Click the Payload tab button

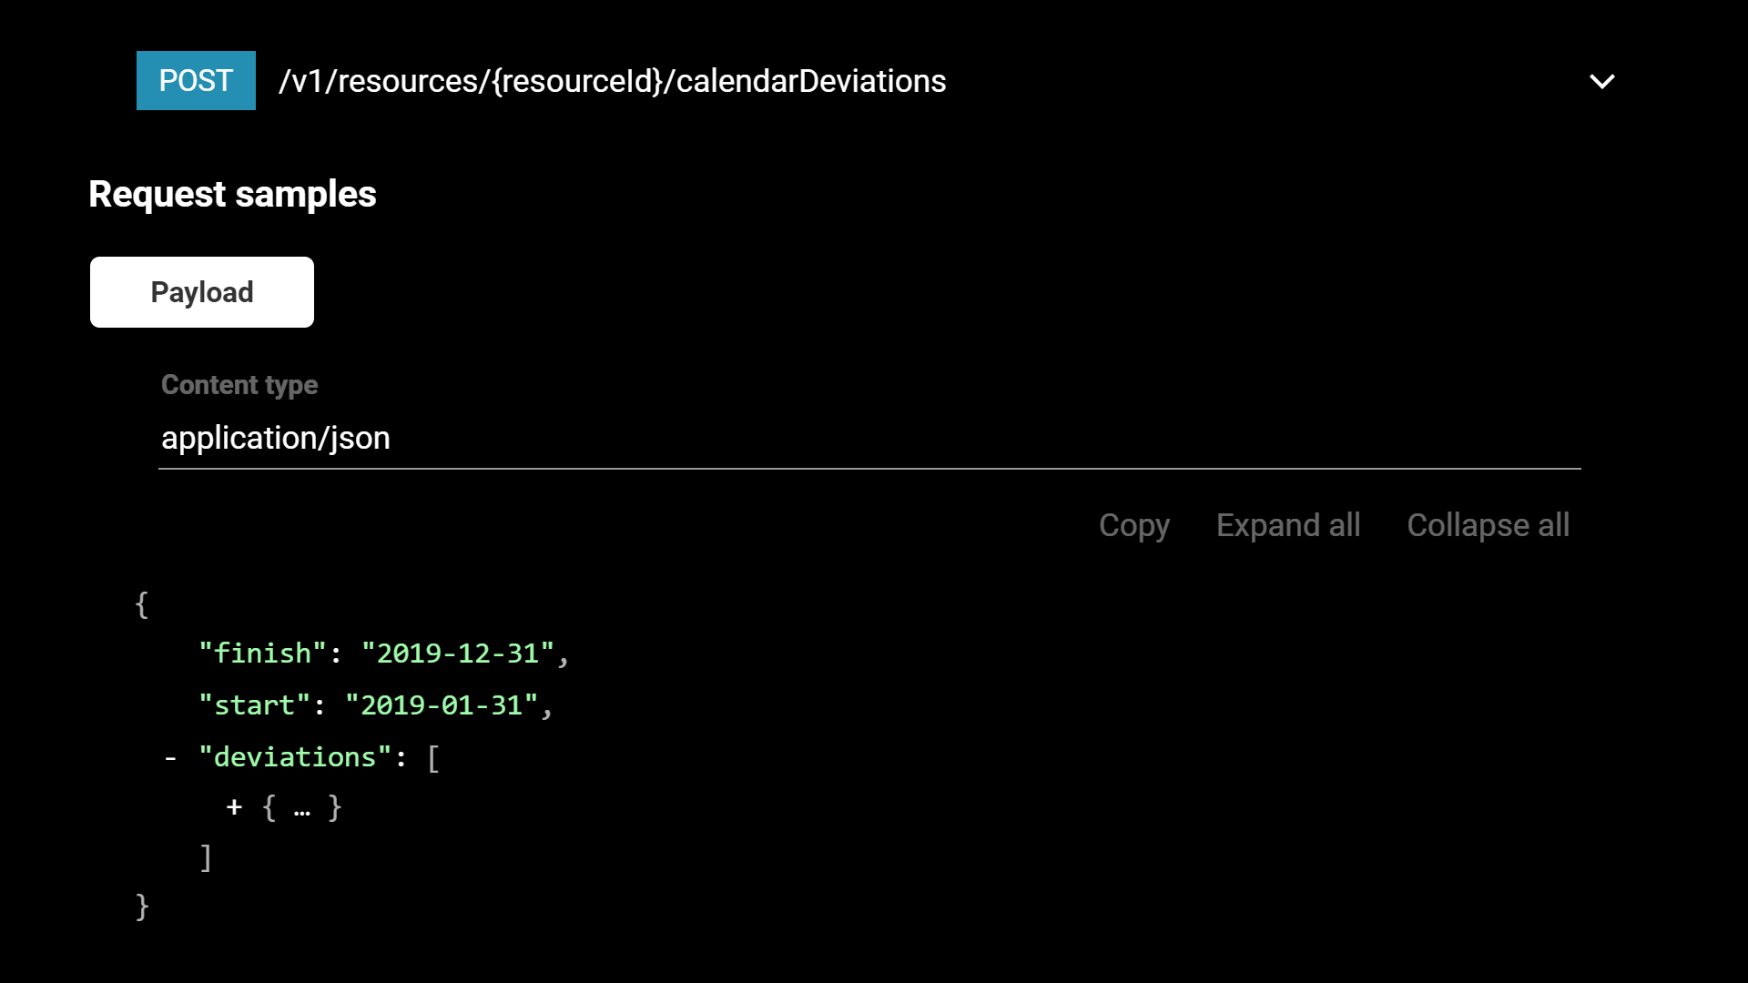202,291
